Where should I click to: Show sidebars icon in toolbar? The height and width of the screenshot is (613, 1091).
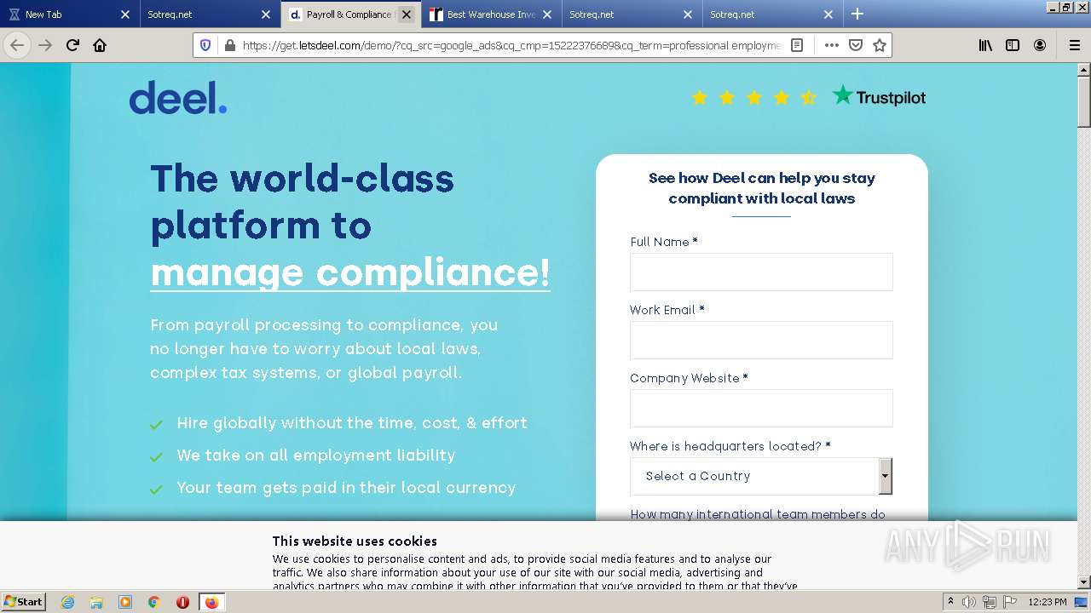pos(1013,45)
